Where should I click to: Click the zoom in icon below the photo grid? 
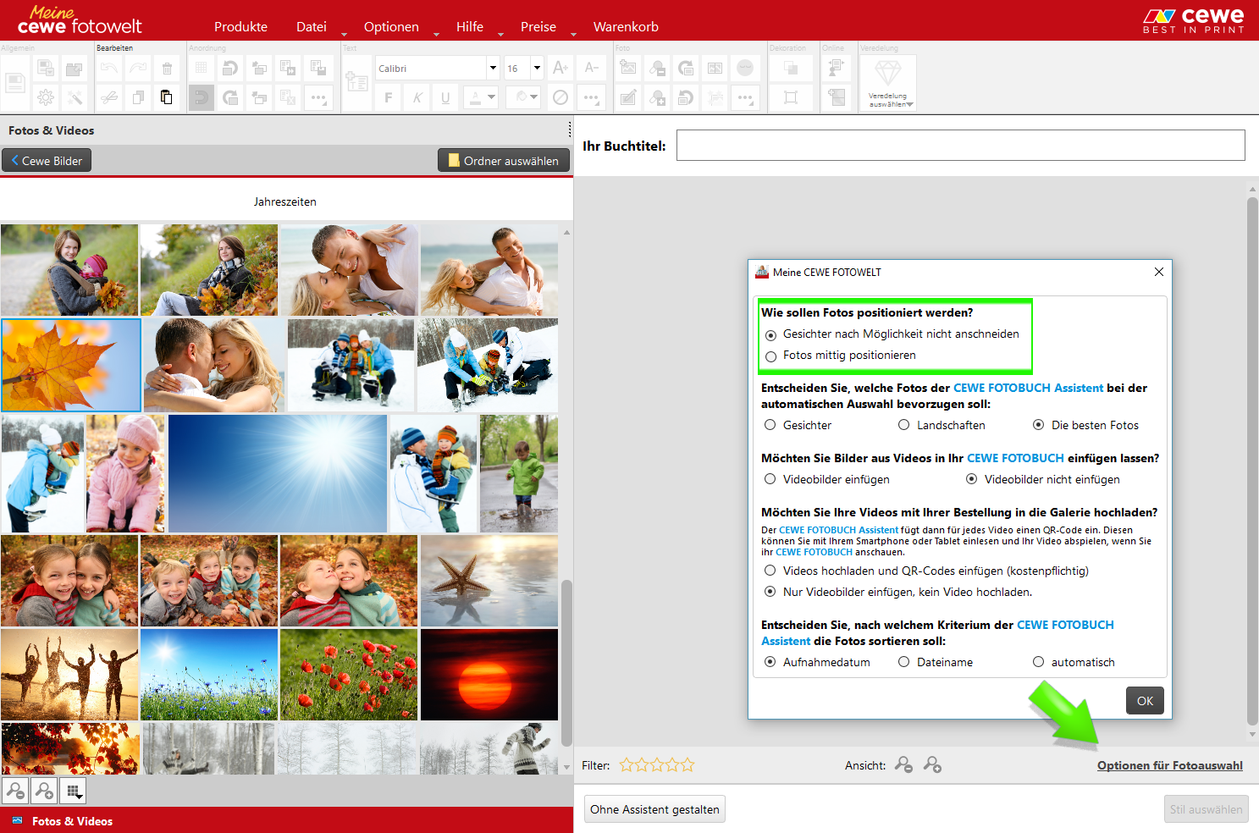pos(44,791)
